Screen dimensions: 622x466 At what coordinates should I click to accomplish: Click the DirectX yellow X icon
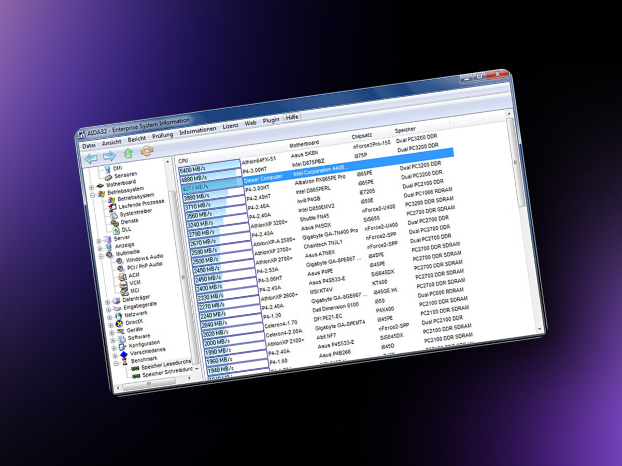(119, 324)
